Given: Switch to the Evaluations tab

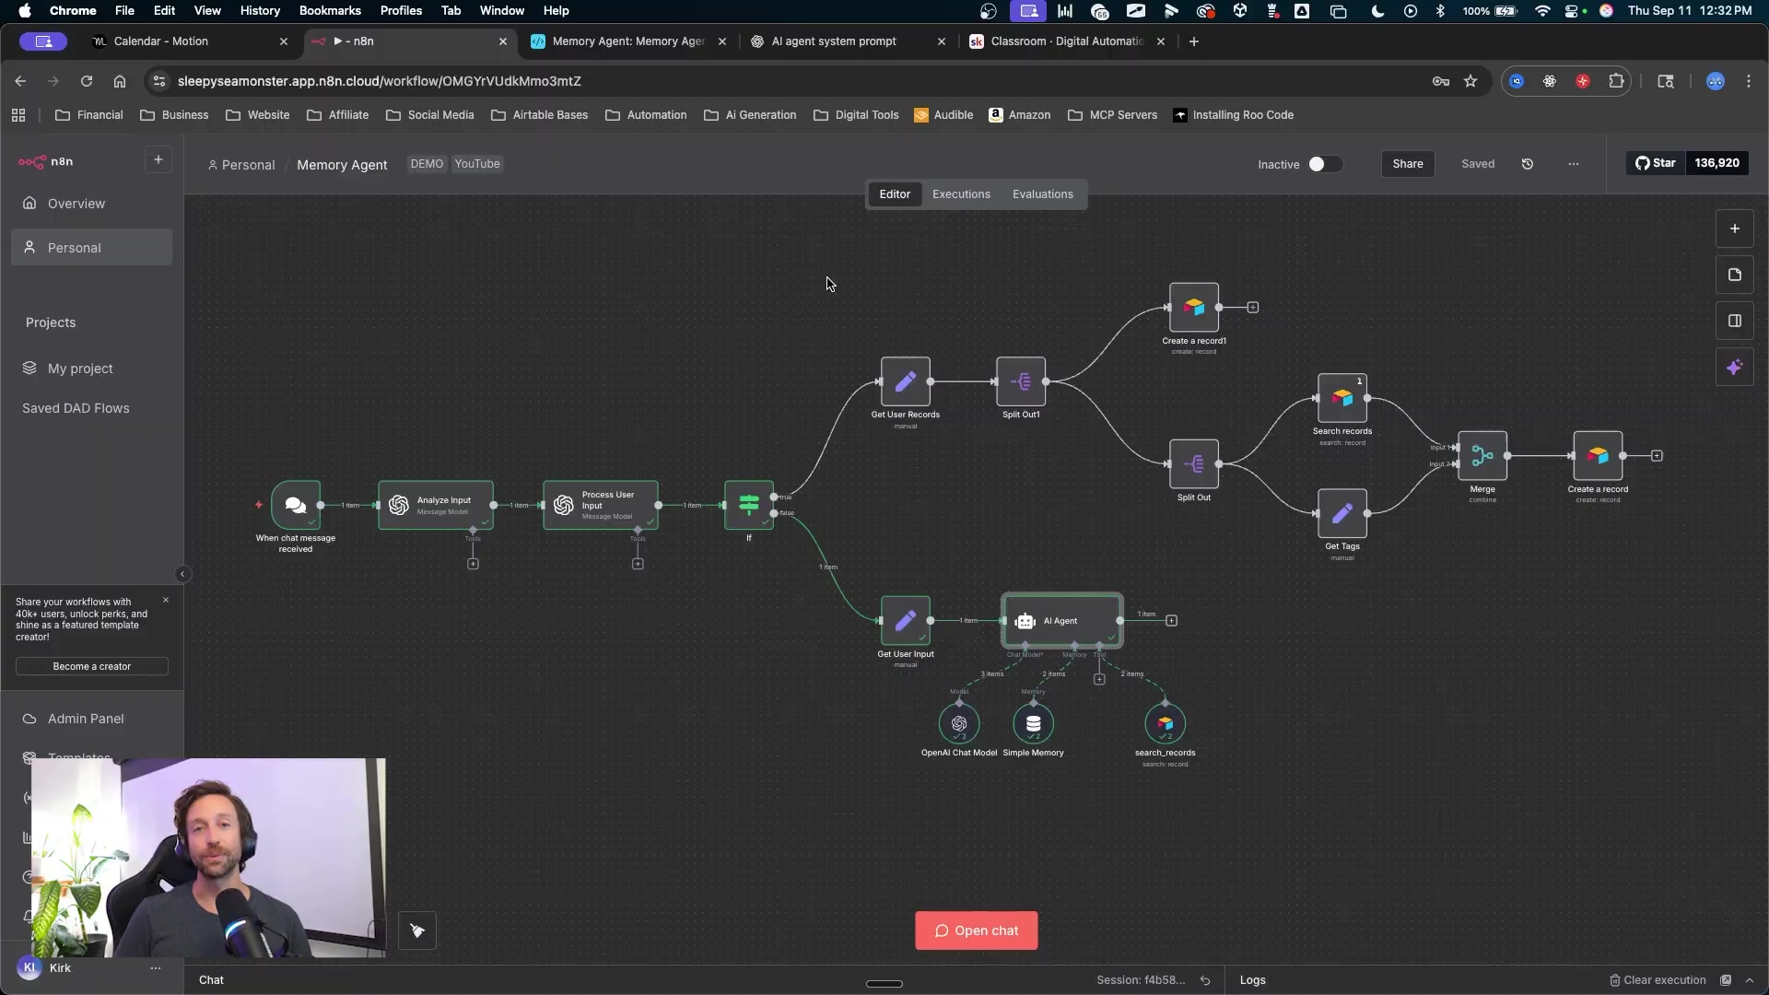Looking at the screenshot, I should click(x=1042, y=194).
